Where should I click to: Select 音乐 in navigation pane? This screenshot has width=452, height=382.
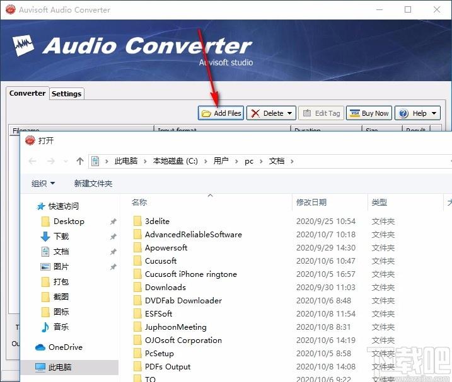(61, 327)
